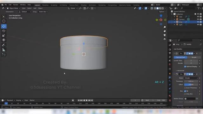Image resolution: width=203 pixels, height=114 pixels.
Task: Click the Levels Viewport value field
Action: click(191, 60)
